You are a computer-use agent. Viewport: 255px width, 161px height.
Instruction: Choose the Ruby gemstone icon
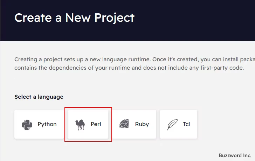(x=124, y=124)
